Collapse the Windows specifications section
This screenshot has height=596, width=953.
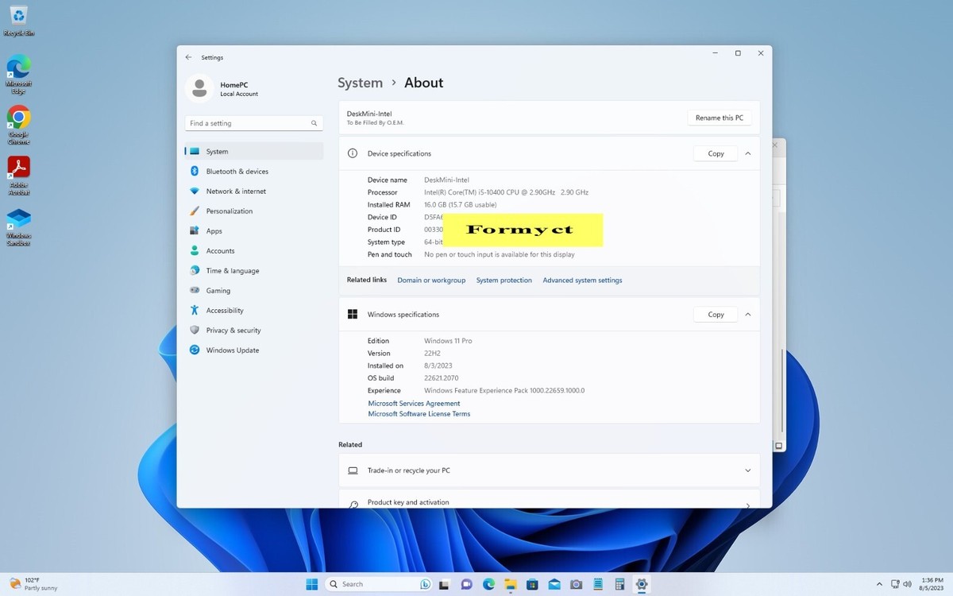(x=747, y=315)
